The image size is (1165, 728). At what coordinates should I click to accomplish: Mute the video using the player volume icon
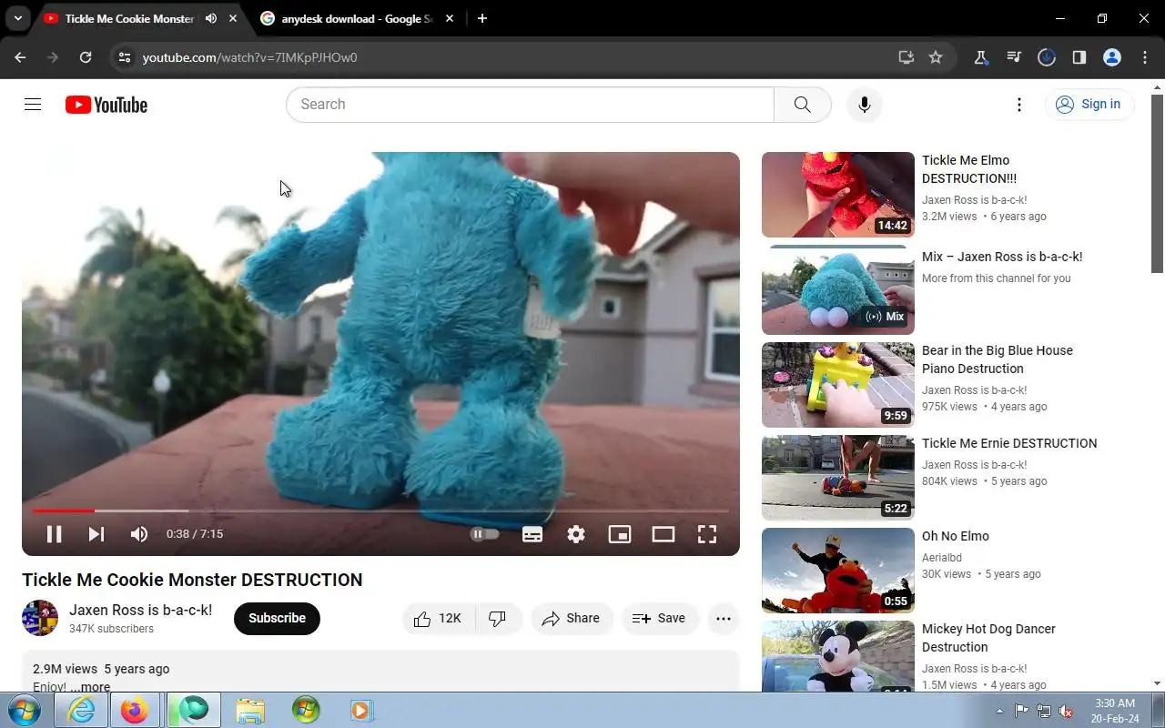point(138,534)
